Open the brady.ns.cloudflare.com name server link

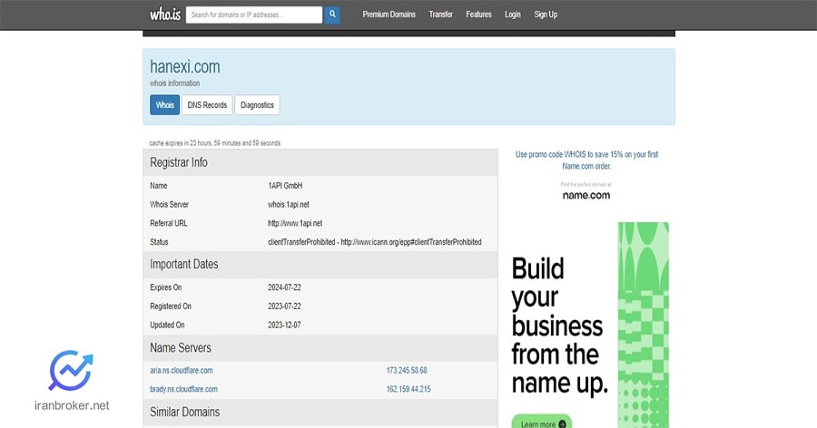point(184,389)
